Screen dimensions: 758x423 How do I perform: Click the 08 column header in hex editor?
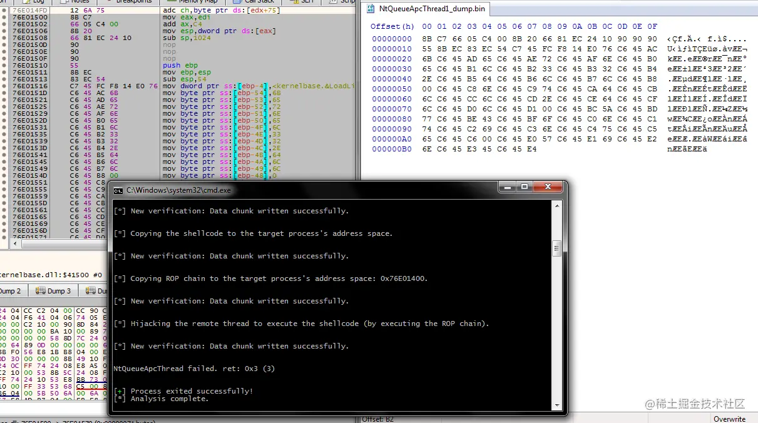[547, 26]
